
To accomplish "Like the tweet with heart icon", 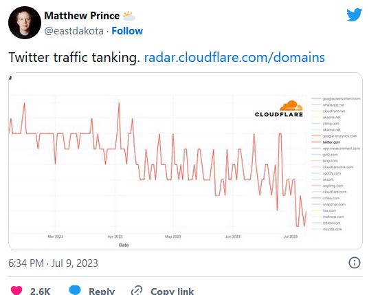I will click(16, 290).
